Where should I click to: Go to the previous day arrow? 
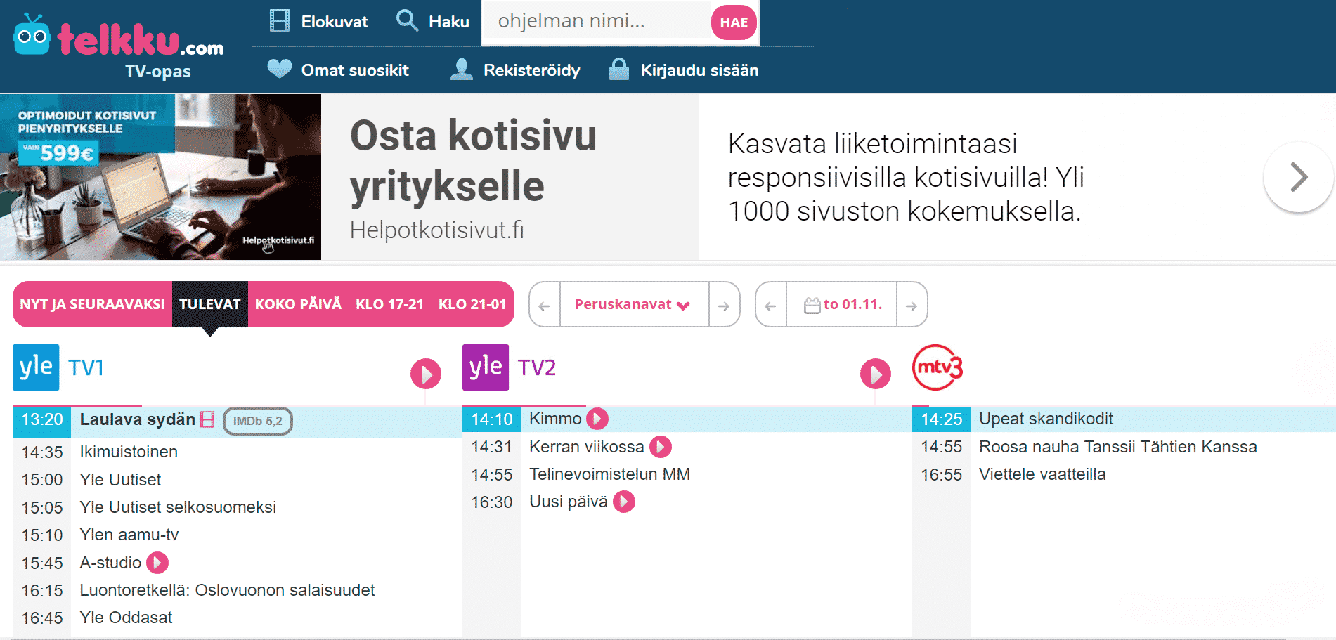coord(771,305)
